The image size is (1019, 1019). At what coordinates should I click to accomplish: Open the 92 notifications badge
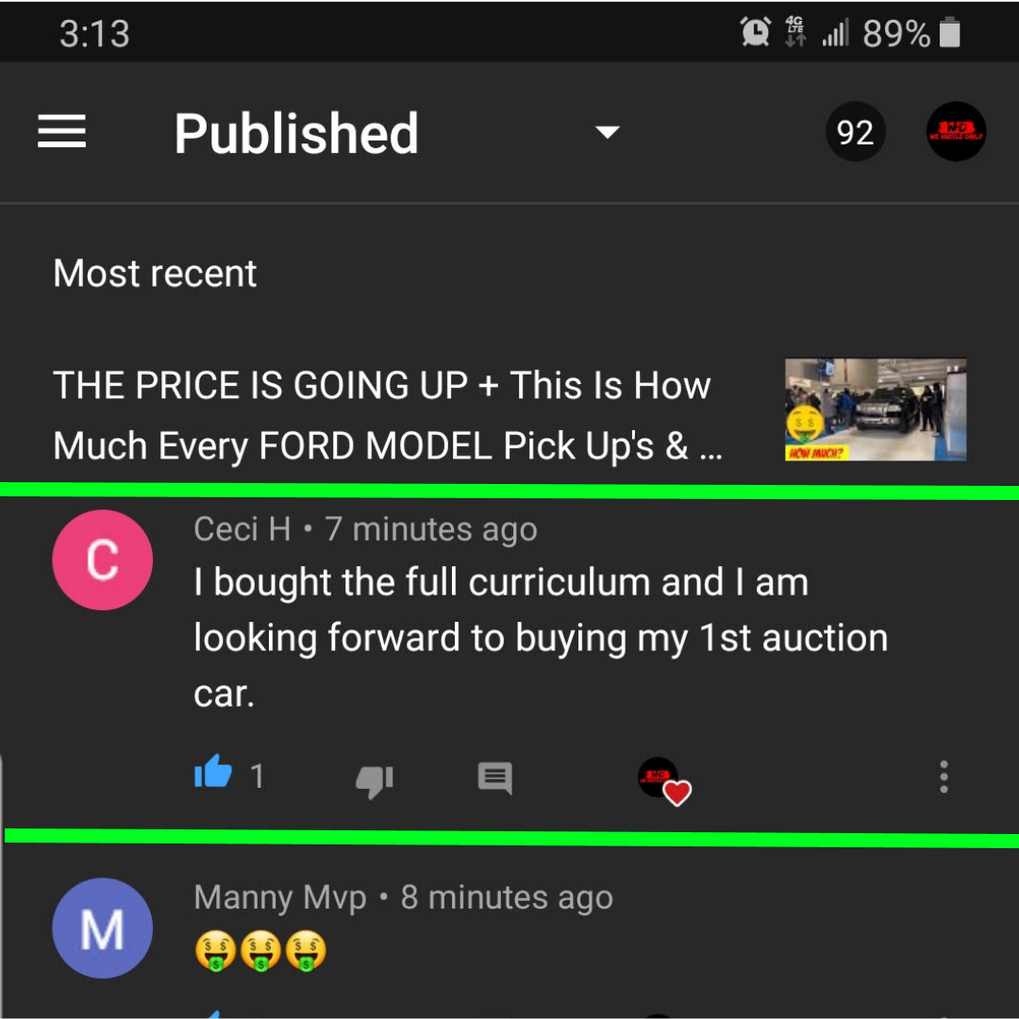point(855,132)
